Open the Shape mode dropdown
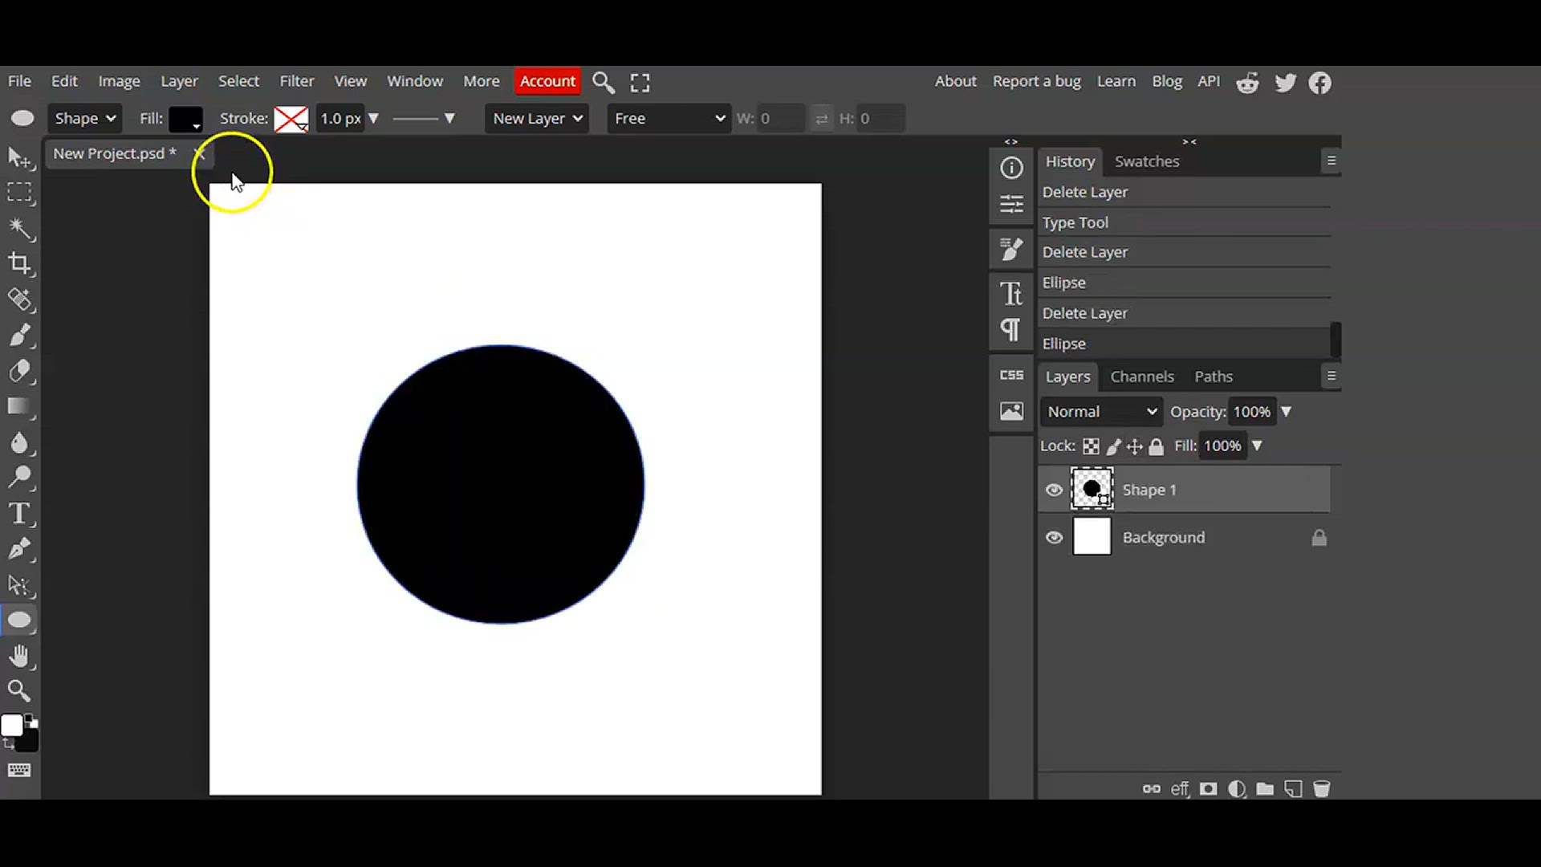Image resolution: width=1541 pixels, height=867 pixels. [84, 119]
